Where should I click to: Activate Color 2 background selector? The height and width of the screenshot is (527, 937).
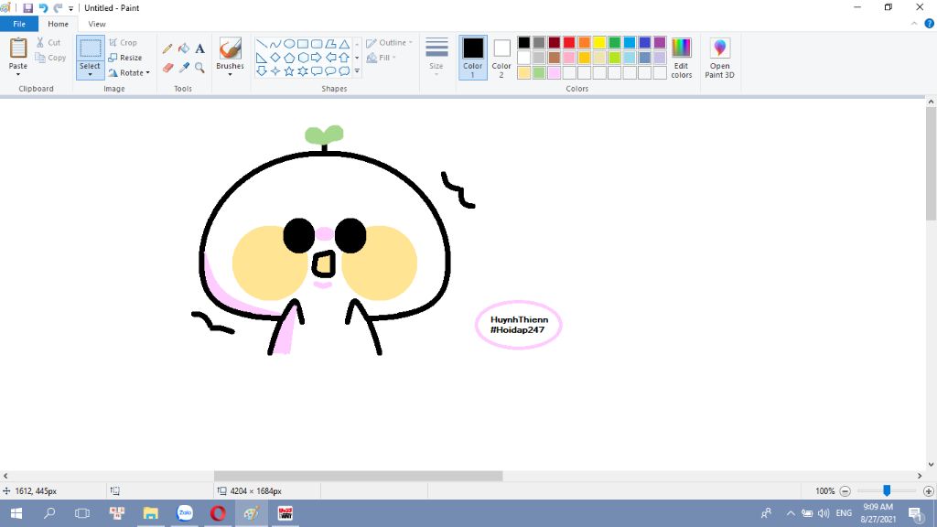pyautogui.click(x=501, y=58)
